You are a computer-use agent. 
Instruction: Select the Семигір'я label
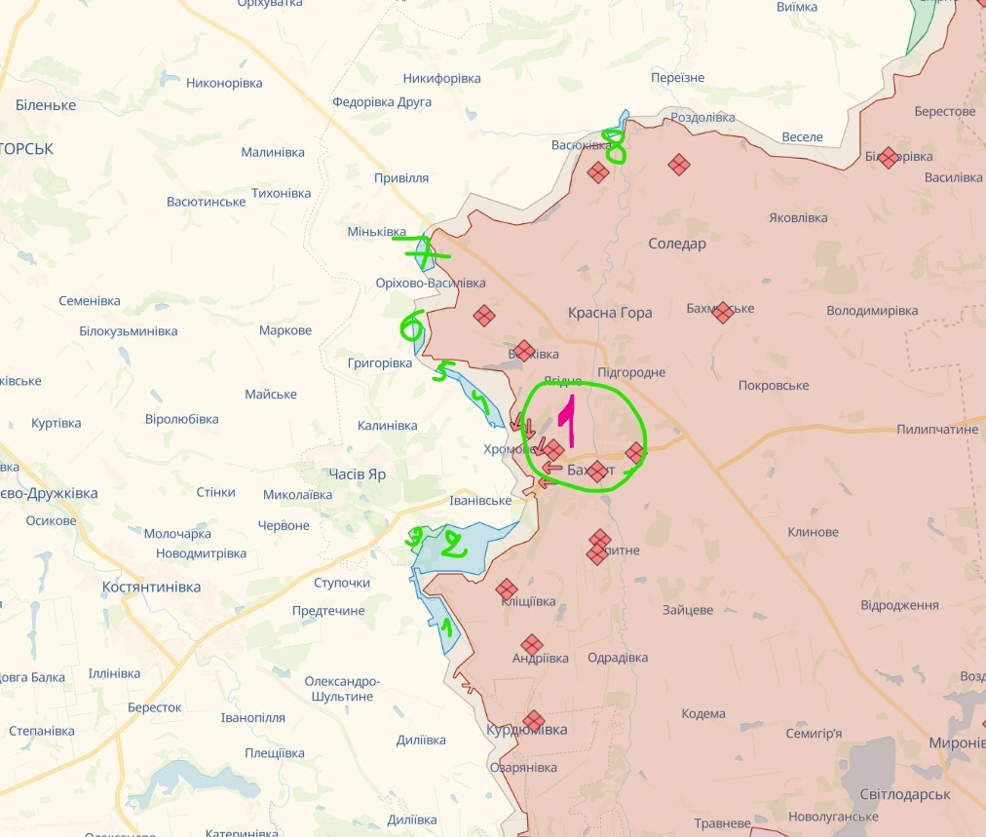(x=814, y=734)
